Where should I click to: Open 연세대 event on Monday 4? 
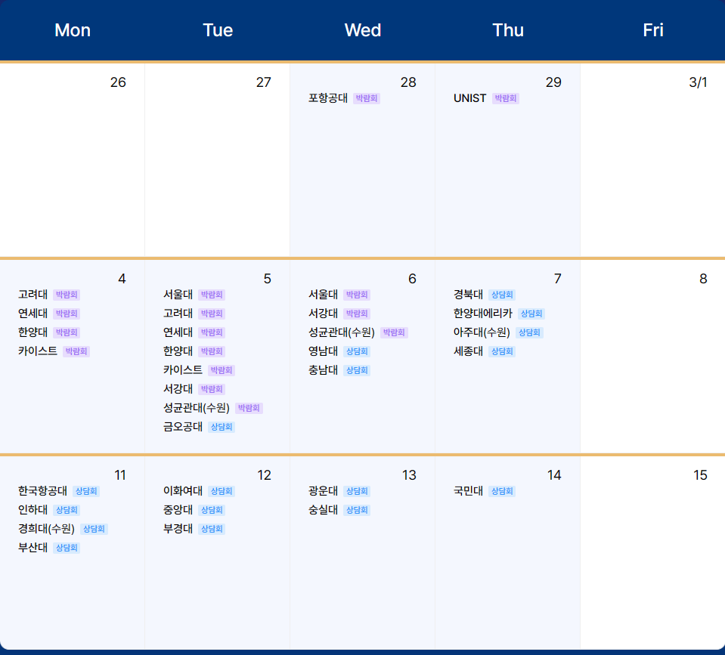coord(33,314)
